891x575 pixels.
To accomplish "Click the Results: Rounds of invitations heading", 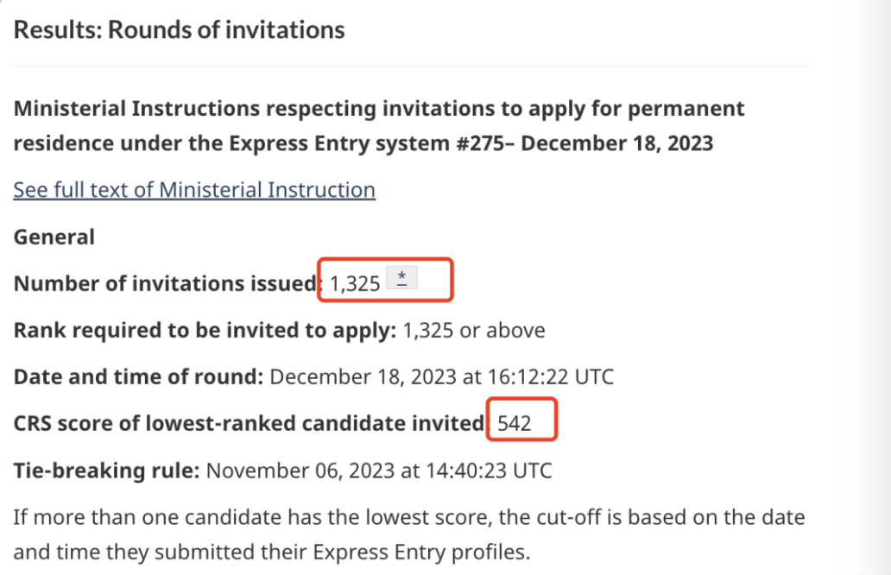I will coord(179,29).
